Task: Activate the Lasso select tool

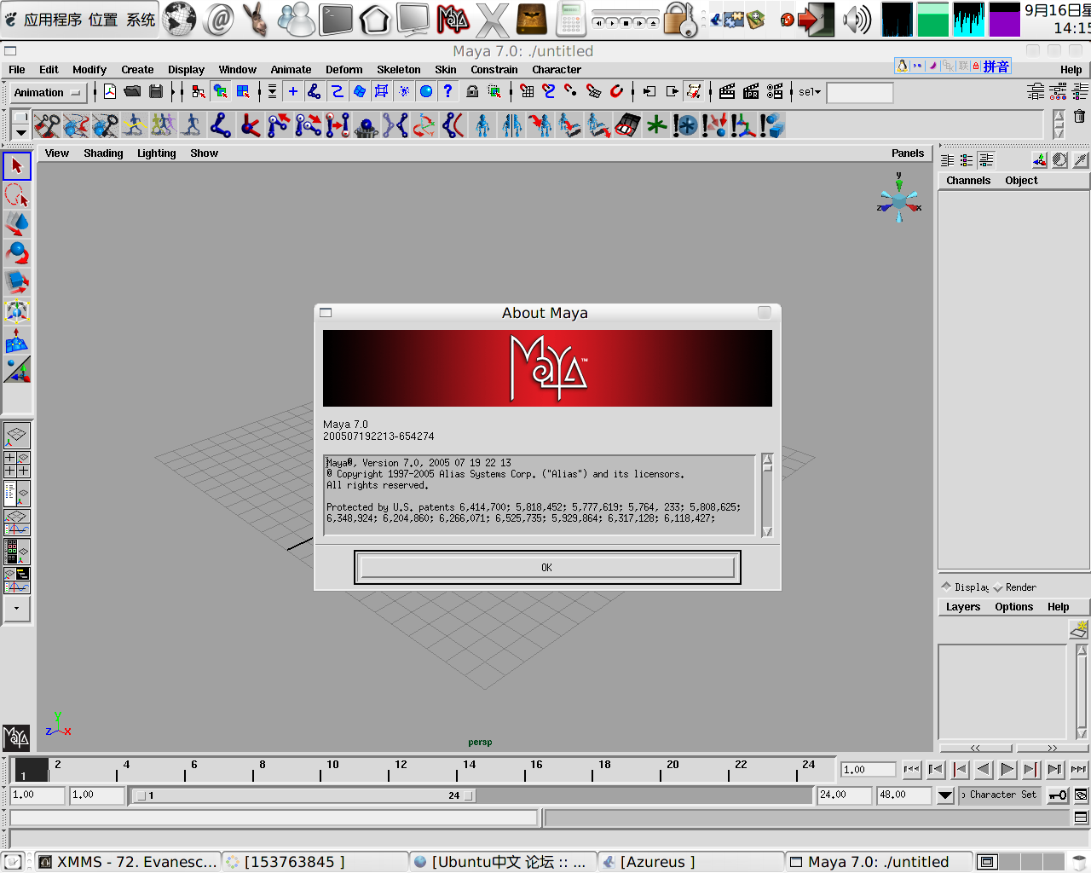Action: pyautogui.click(x=17, y=195)
